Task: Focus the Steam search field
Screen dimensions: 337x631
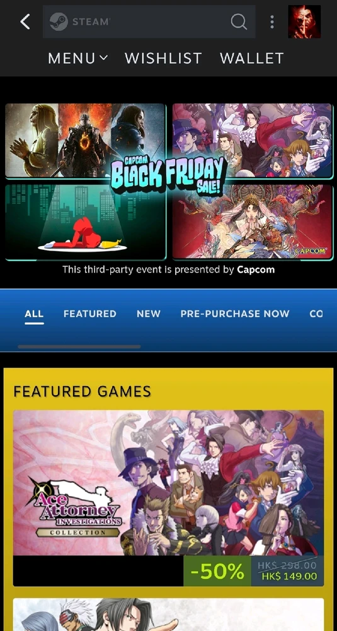Action: coord(149,21)
